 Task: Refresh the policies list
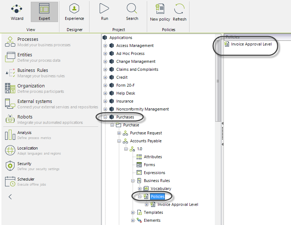179,13
